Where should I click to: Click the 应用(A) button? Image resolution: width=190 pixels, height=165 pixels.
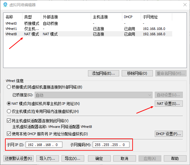pyautogui.click(x=150, y=158)
